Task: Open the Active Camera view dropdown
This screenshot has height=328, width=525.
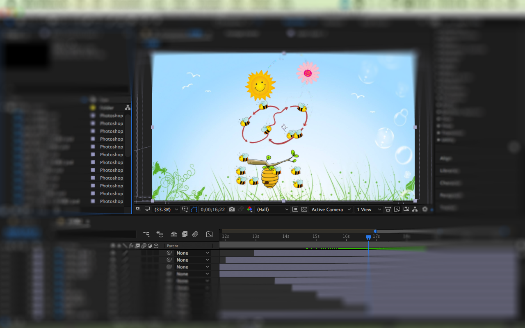Action: [331, 210]
